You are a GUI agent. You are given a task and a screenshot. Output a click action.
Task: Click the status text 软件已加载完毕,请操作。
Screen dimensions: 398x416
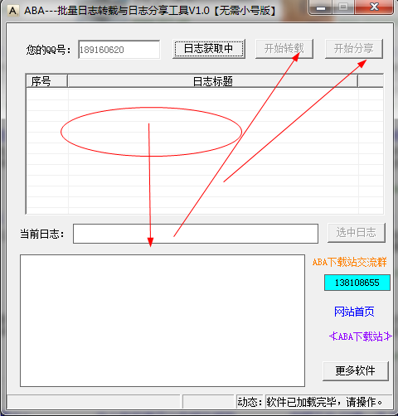pos(324,402)
